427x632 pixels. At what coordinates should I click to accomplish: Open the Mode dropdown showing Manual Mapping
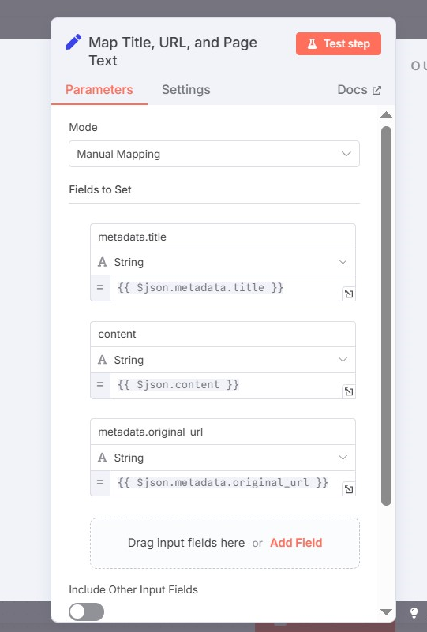coord(214,154)
